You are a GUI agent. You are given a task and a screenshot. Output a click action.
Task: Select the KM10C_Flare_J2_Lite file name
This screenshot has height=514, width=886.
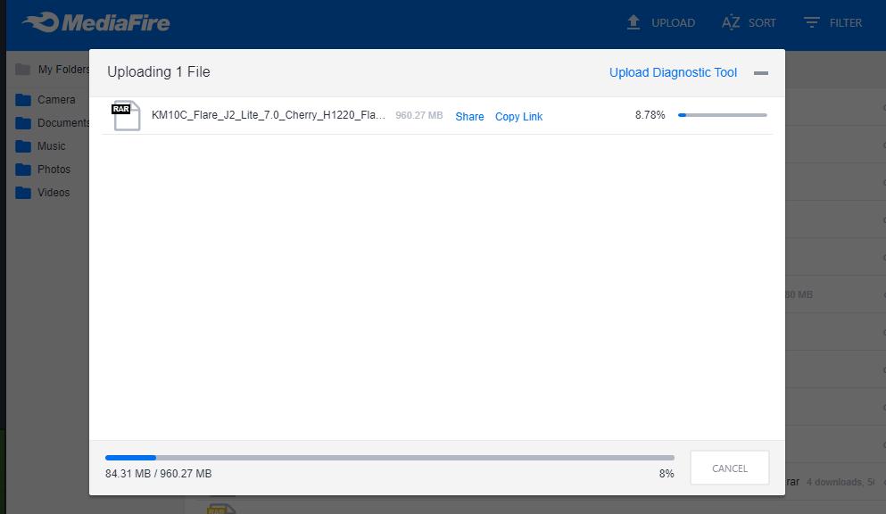click(x=269, y=115)
